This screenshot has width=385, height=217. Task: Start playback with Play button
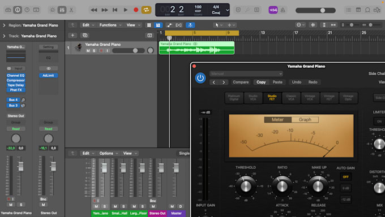(126, 10)
